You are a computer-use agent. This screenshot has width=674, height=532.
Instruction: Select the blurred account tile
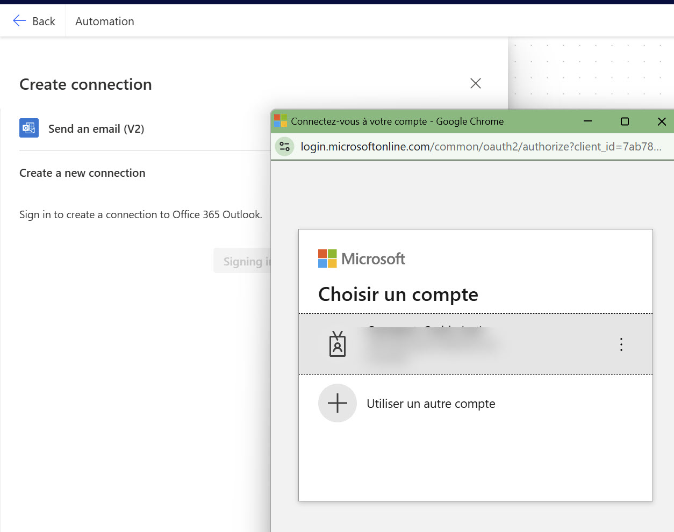pos(476,344)
